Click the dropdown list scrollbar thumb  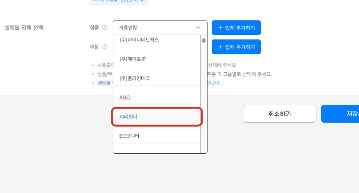(x=204, y=40)
